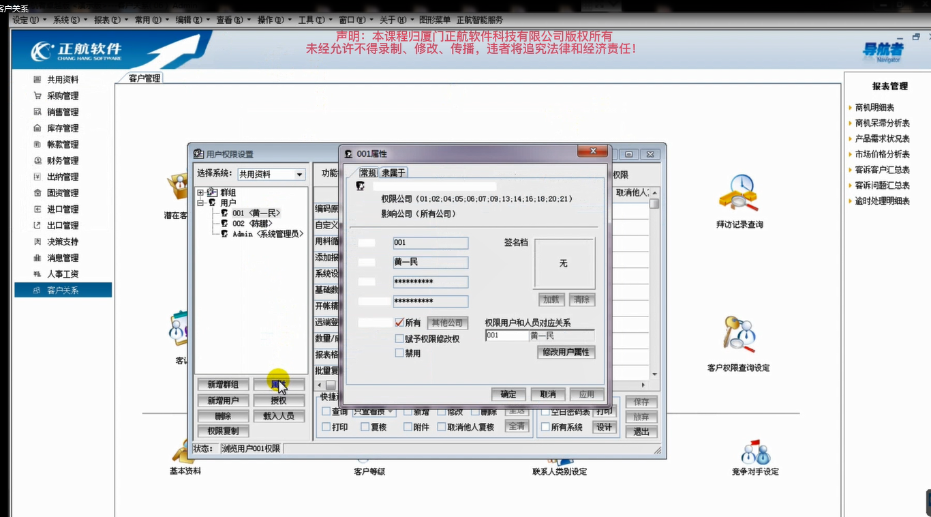
Task: Open 帐款管理 in the sidebar
Action: tap(63, 145)
